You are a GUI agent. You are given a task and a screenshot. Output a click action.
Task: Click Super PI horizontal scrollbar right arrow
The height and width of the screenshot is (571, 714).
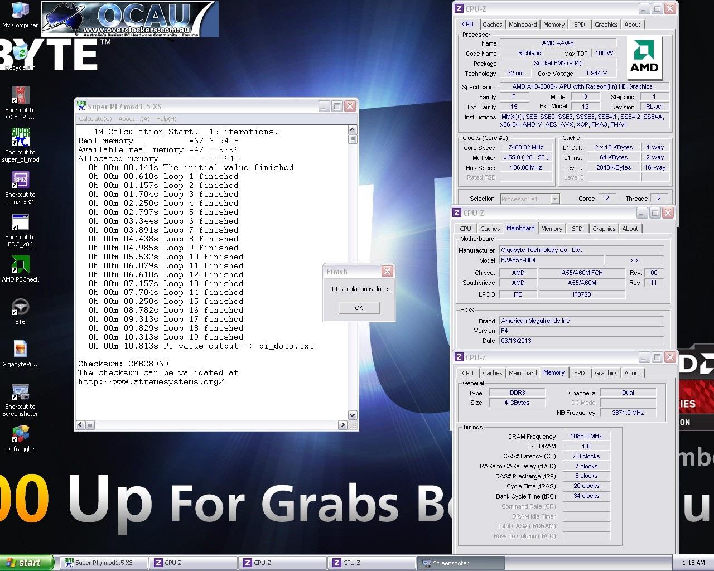point(342,425)
